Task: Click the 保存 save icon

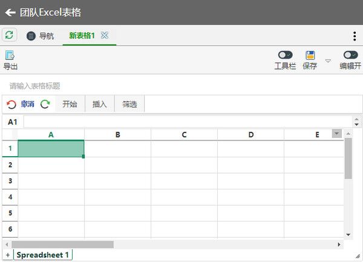Action: click(310, 55)
